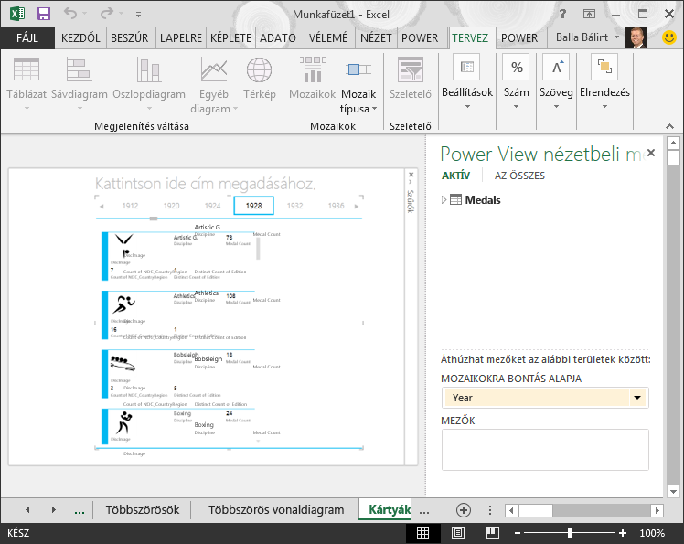Switch to Normal view in status bar
684x544 pixels.
422,533
